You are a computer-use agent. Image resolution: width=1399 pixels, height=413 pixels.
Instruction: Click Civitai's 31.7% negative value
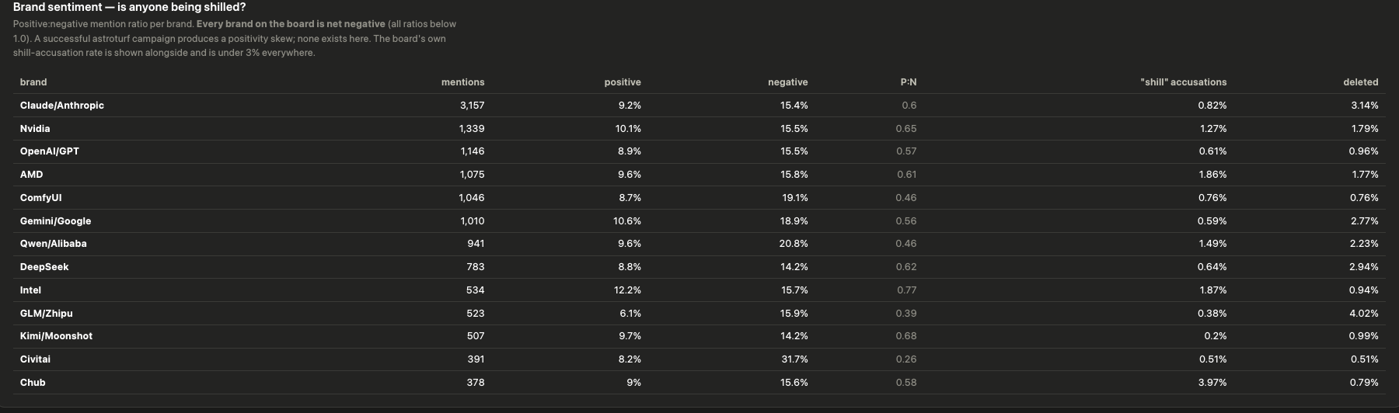click(794, 359)
